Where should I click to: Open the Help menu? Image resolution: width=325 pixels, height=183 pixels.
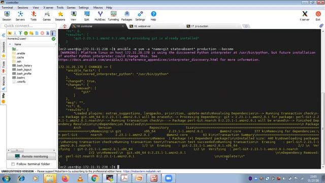[109, 8]
